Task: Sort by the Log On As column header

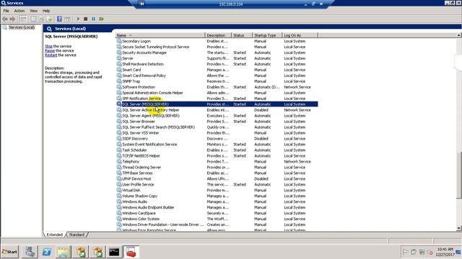Action: click(x=300, y=35)
